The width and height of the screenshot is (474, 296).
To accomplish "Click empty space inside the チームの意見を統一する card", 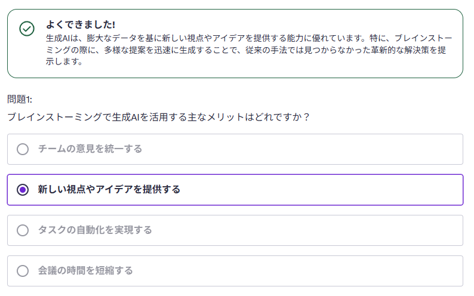I will (x=302, y=149).
